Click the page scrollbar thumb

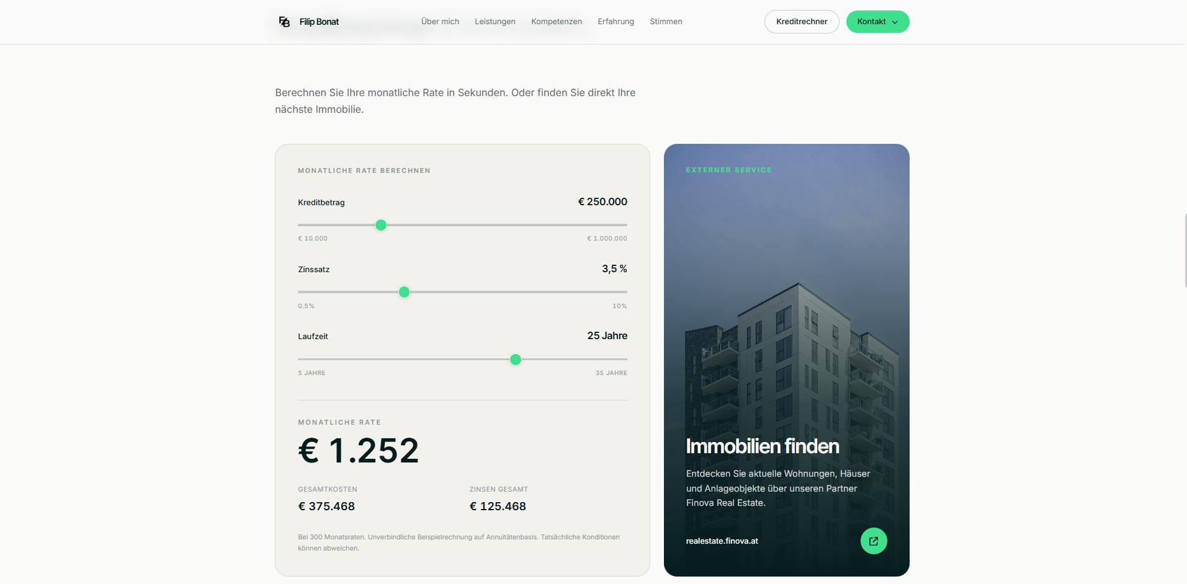tap(1185, 250)
